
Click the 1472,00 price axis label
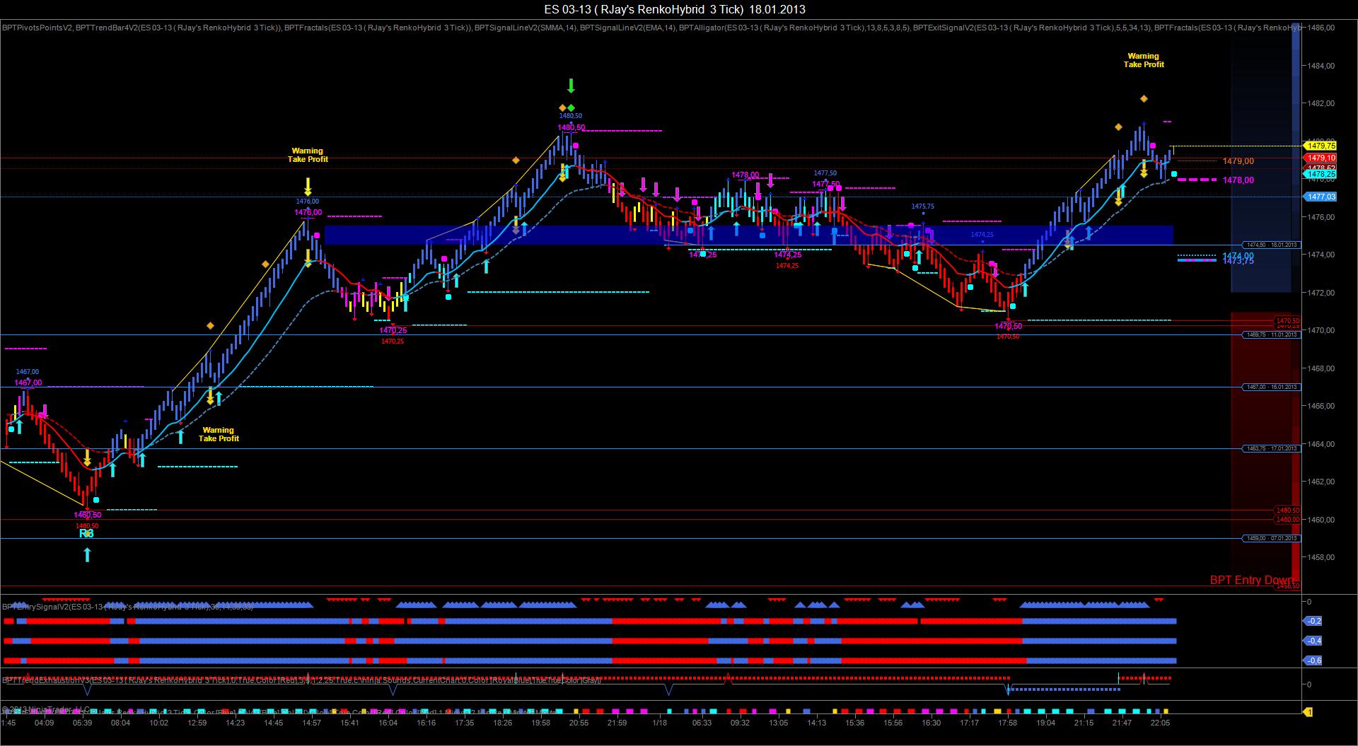pos(1321,292)
